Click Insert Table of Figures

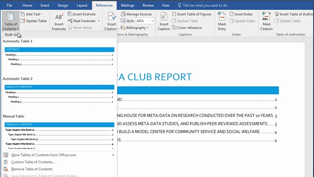point(192,14)
